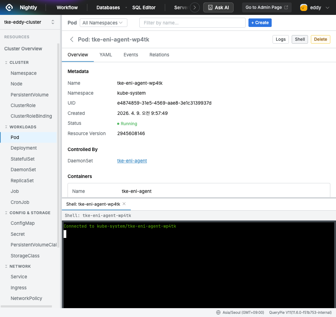This screenshot has width=336, height=317.
Task: Open PersistentVolume in the sidebar
Action: pos(29,95)
